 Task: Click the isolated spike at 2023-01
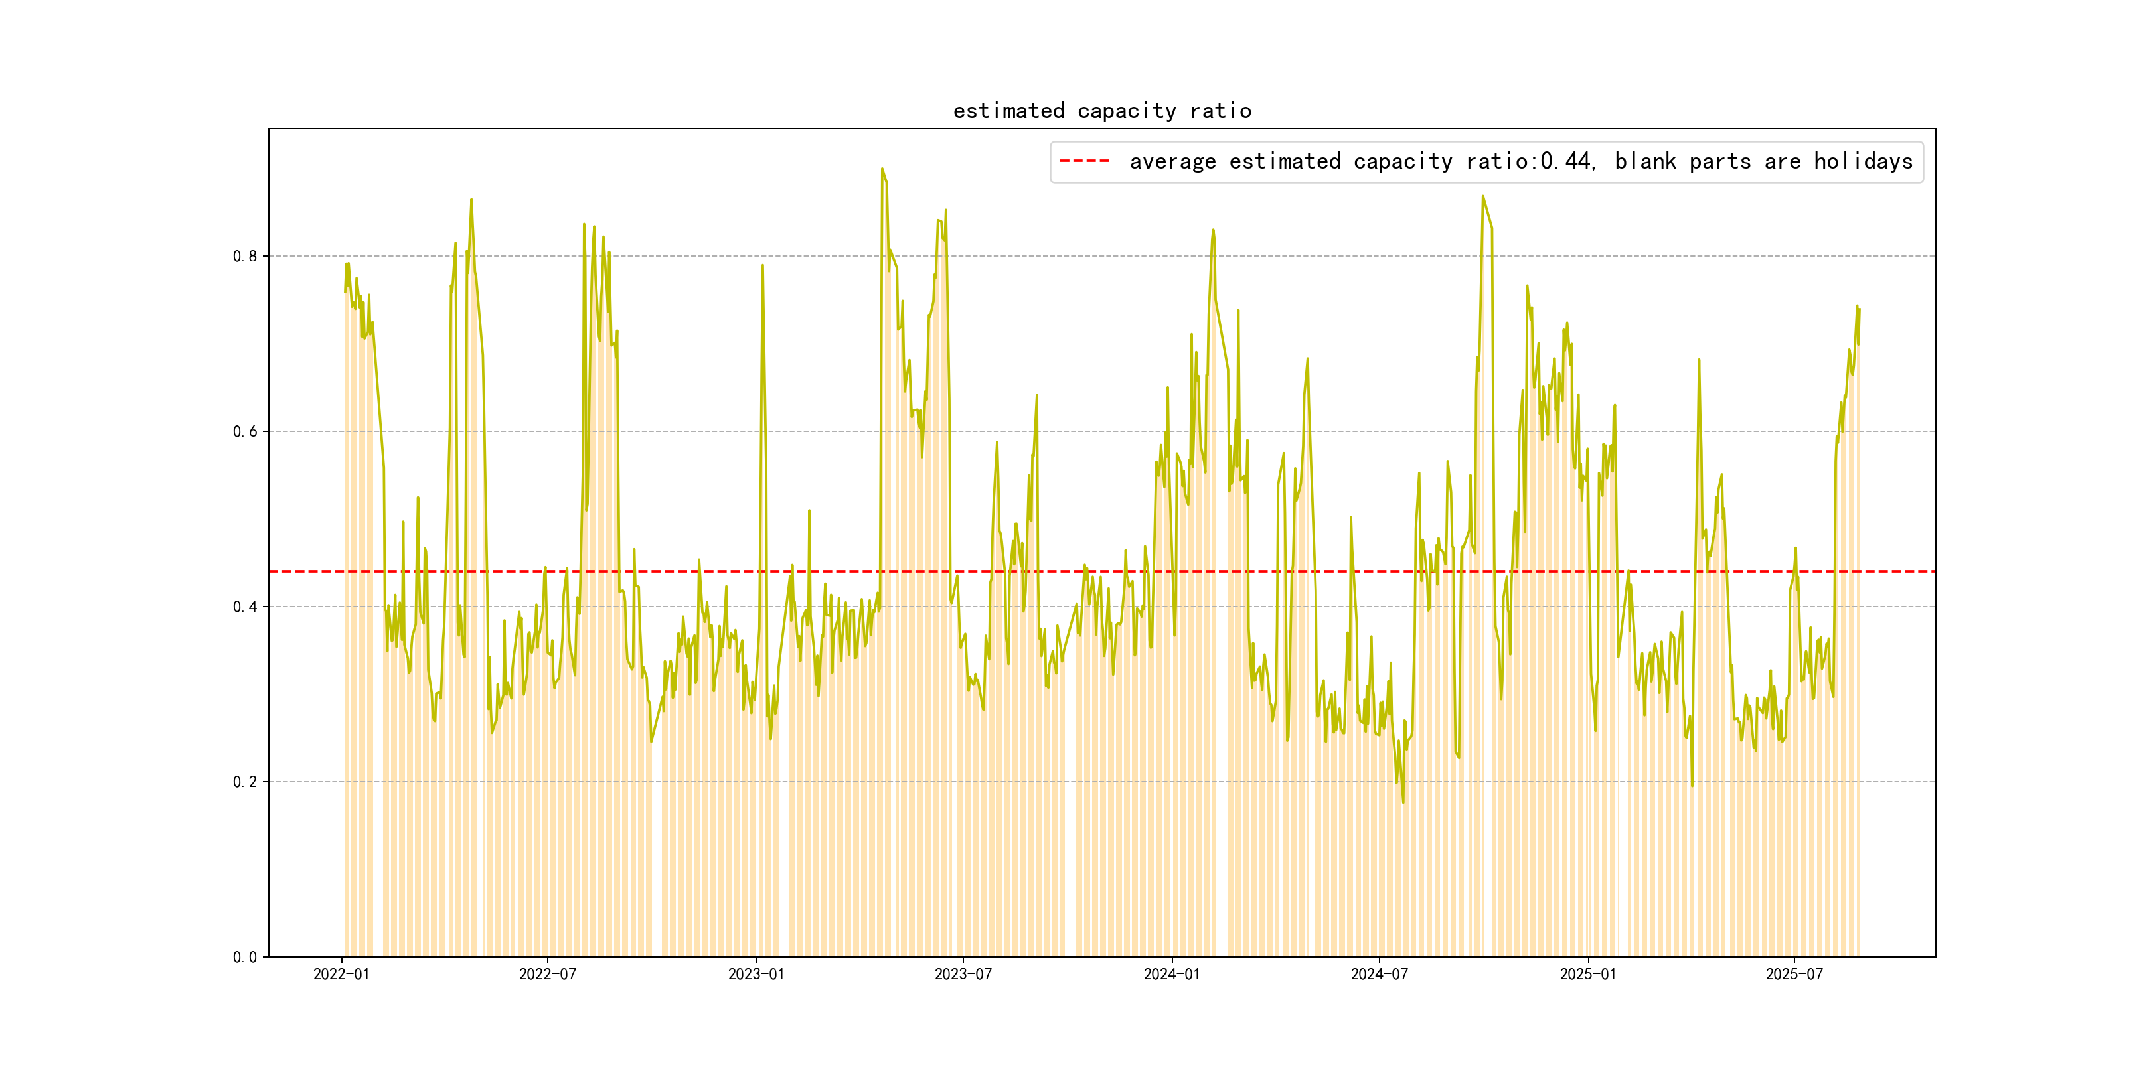point(762,266)
